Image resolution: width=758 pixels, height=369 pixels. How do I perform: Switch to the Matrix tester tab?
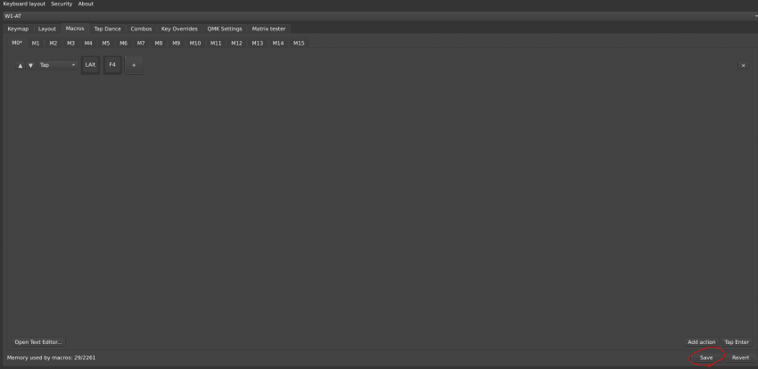(x=268, y=29)
